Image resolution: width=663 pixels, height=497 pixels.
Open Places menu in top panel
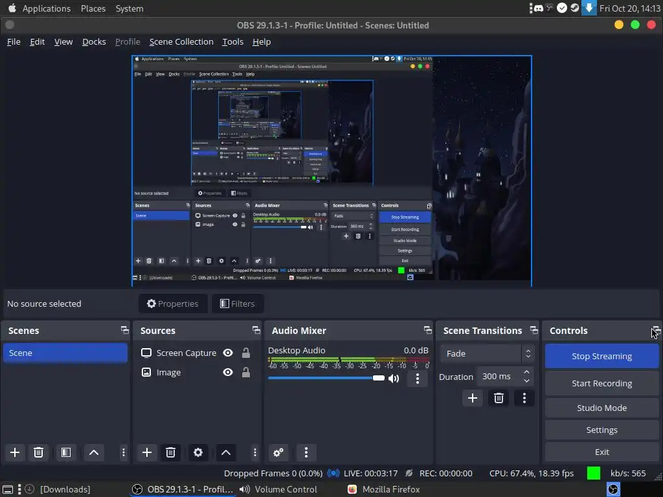point(93,8)
